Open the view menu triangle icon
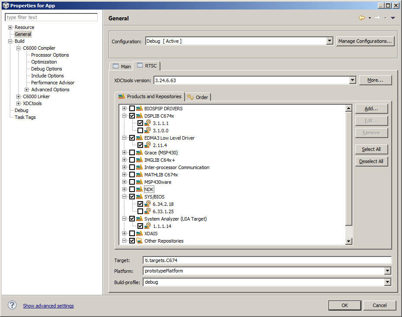Viewport: 402px width, 317px height. 393,18
